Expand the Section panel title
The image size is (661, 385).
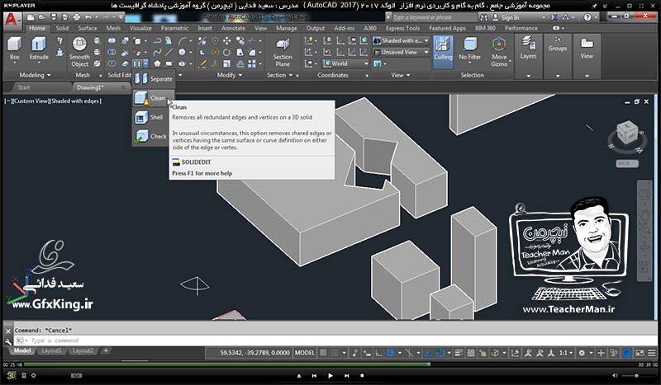pyautogui.click(x=279, y=75)
